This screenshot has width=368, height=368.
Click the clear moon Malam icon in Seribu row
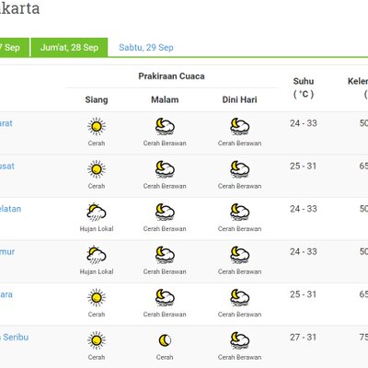pos(165,340)
